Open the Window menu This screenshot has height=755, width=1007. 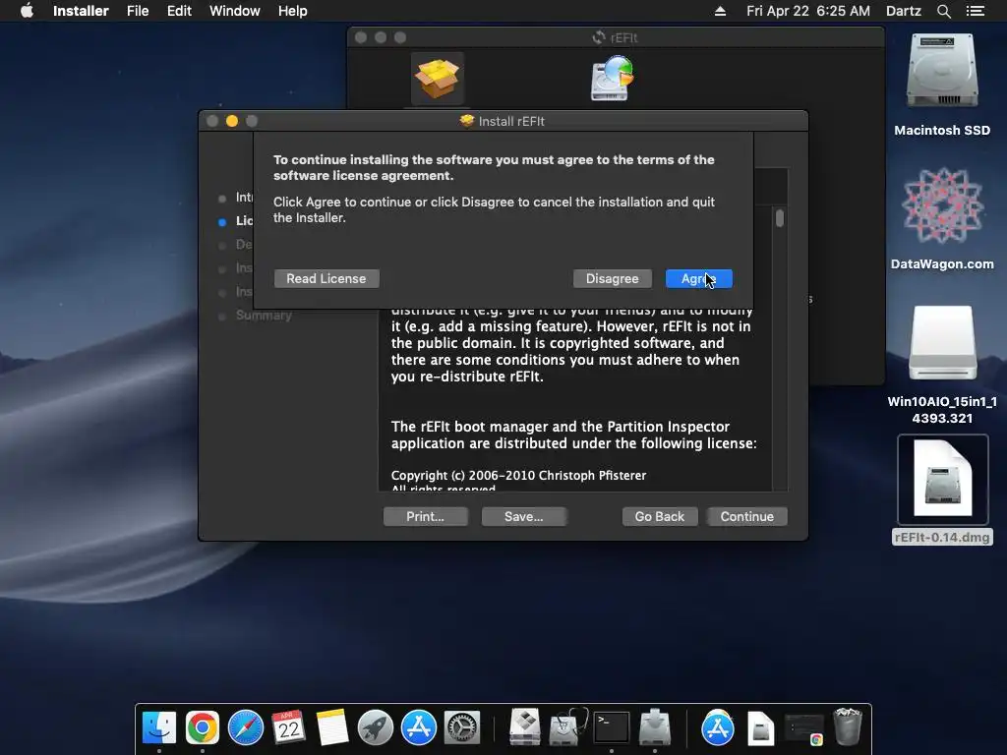point(234,11)
